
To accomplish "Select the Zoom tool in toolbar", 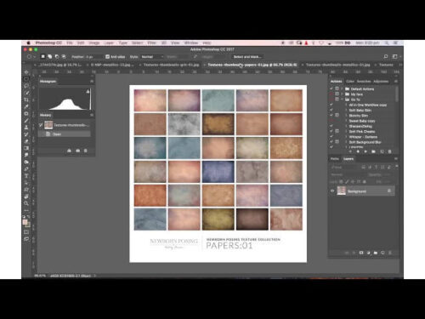I will pyautogui.click(x=26, y=203).
